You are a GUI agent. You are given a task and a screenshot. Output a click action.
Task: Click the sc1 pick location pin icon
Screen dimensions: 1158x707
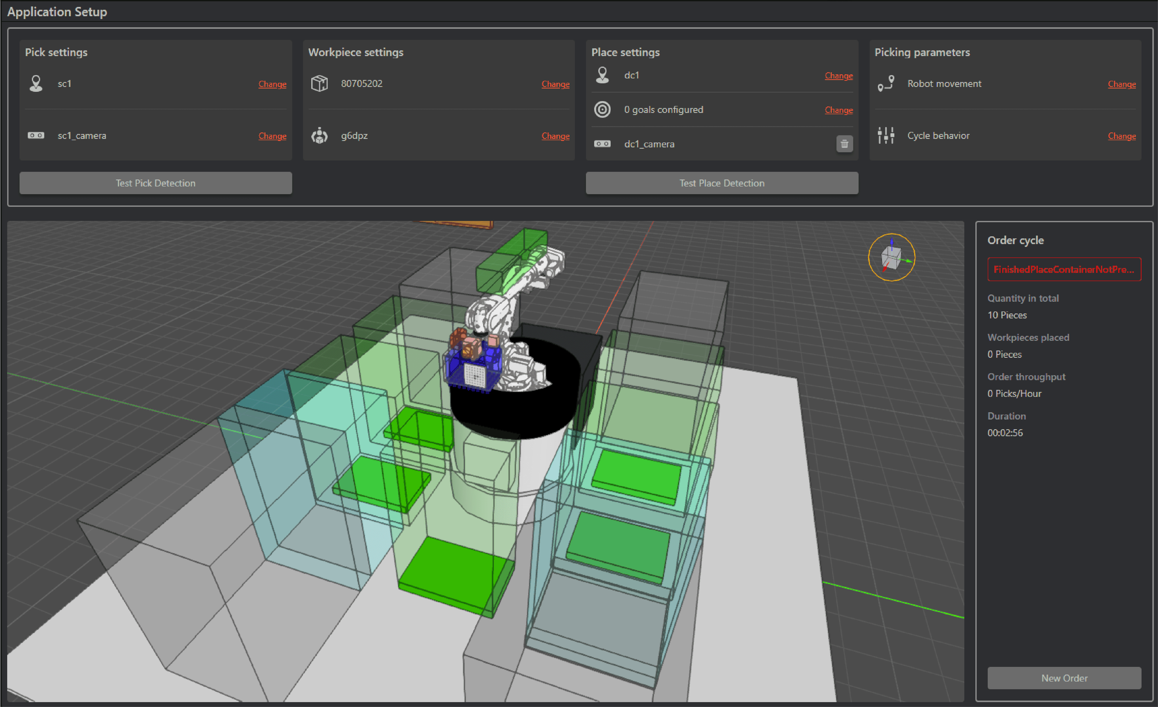pos(36,84)
